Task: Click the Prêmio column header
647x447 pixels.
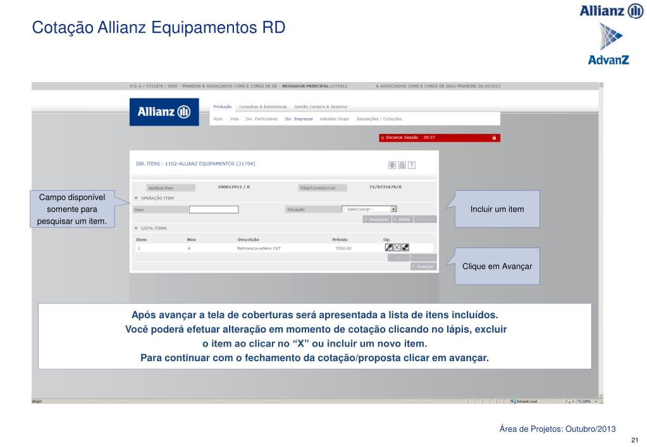Action: click(340, 240)
